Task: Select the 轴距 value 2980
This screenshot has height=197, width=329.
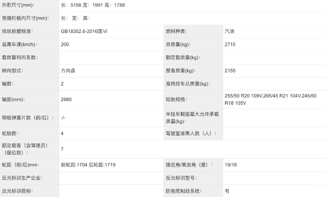Action: click(x=66, y=99)
